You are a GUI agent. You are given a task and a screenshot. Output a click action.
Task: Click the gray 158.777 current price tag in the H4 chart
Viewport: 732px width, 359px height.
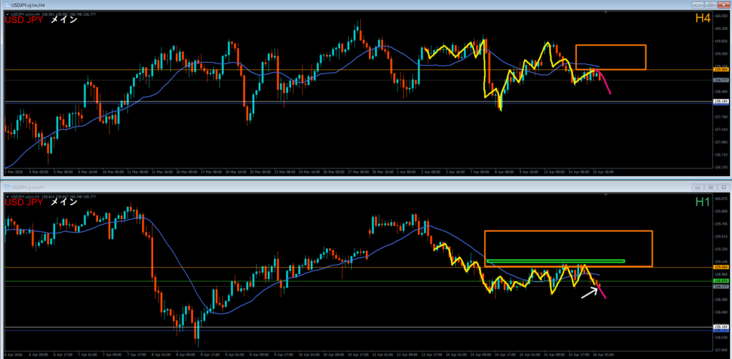tap(721, 80)
